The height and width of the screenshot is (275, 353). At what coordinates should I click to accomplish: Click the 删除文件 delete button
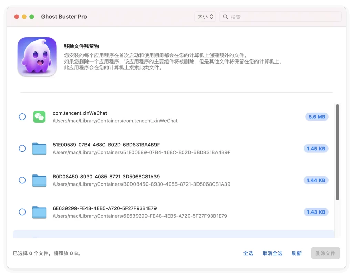pos(325,253)
